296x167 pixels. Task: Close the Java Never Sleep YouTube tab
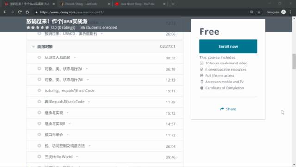164,4
